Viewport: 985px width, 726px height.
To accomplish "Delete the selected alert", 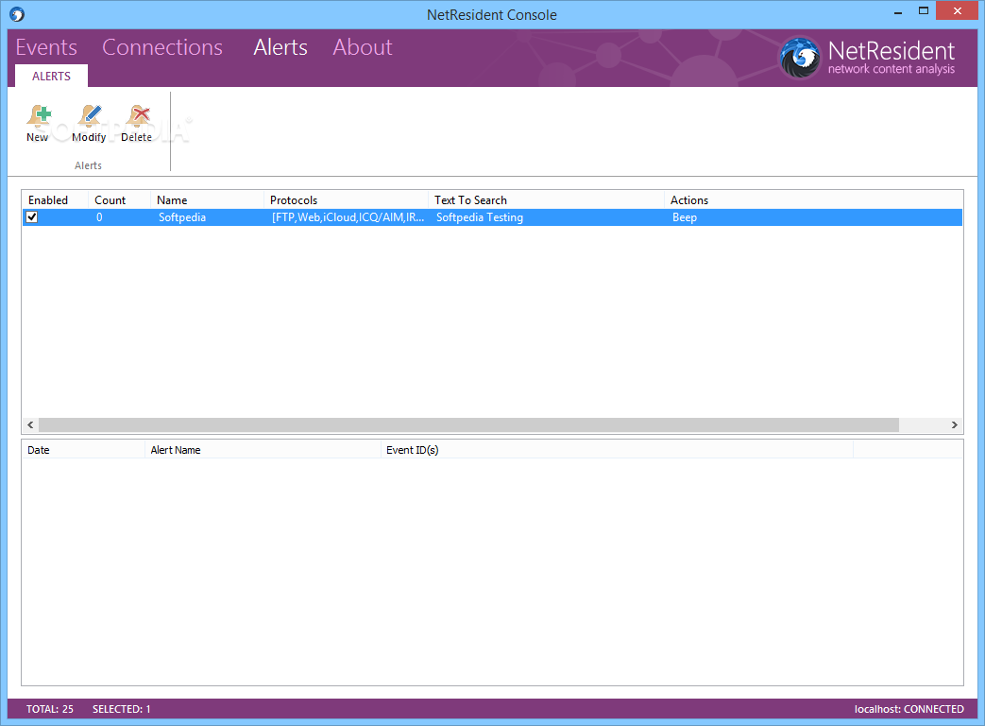I will click(137, 124).
